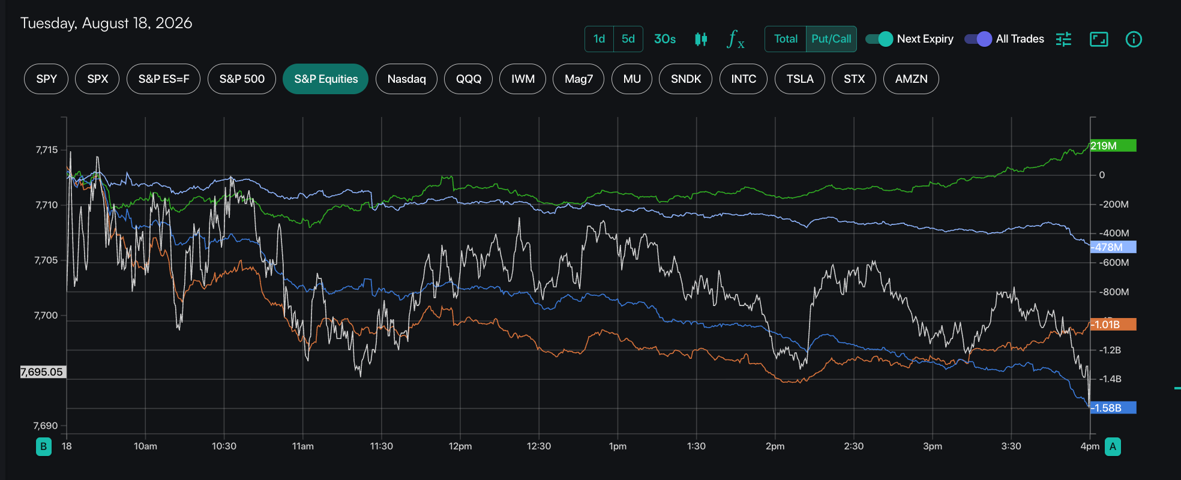1181x480 pixels.
Task: Open chart settings sliders icon
Action: (1063, 39)
